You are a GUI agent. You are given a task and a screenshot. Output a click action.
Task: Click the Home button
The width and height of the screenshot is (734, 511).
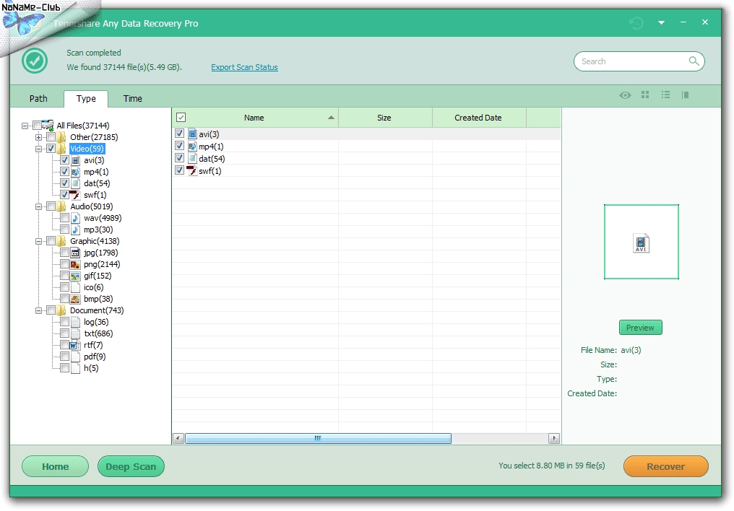click(55, 466)
